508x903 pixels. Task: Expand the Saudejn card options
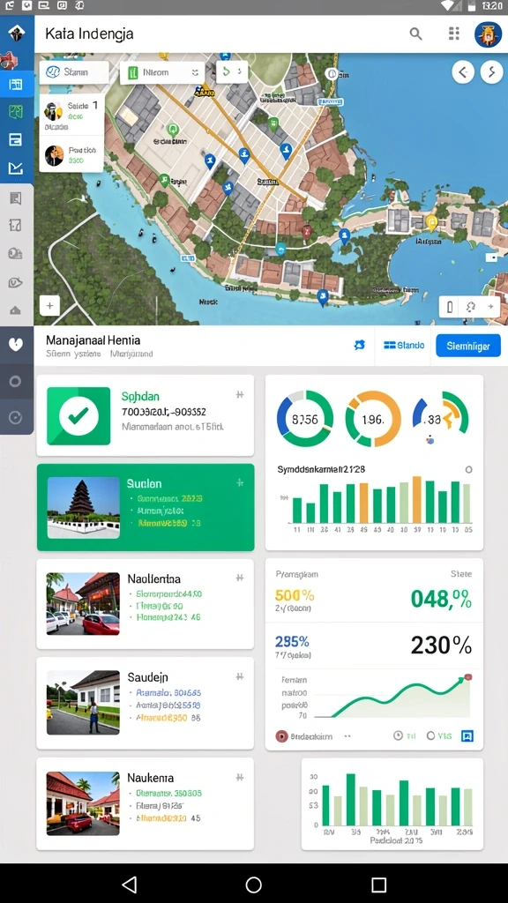coord(240,676)
